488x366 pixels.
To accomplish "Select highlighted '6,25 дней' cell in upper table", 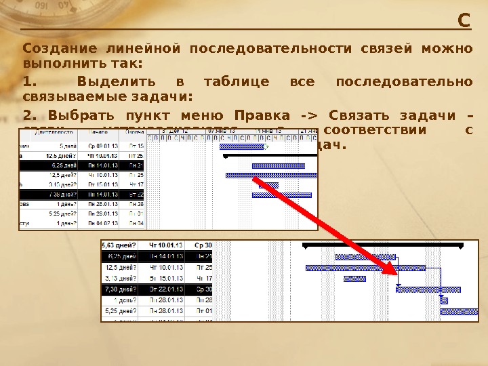I will coord(64,165).
